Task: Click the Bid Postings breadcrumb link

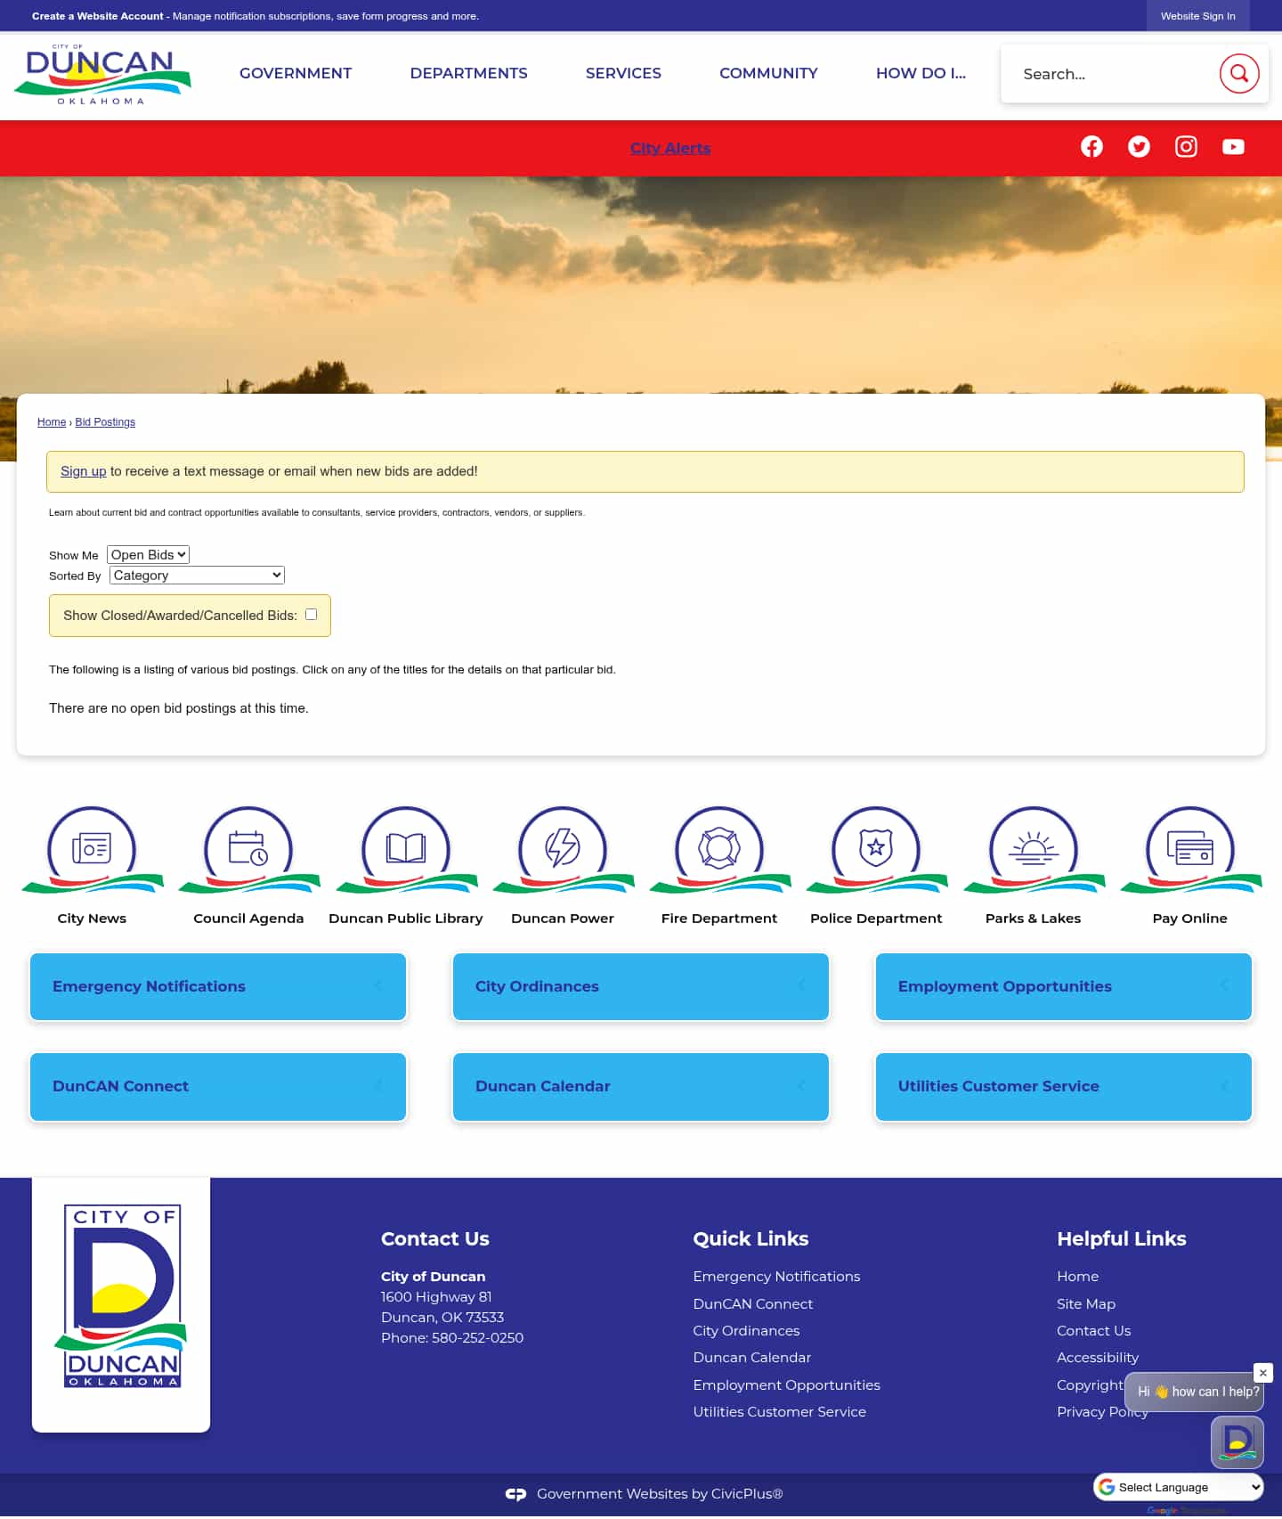Action: (x=105, y=422)
